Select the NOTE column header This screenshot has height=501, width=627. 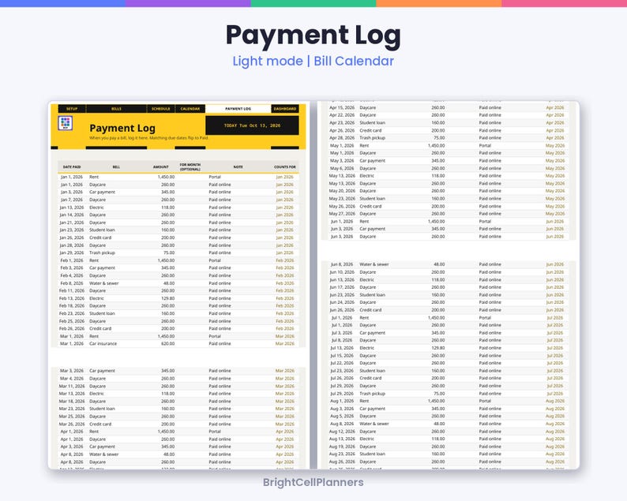coord(238,167)
